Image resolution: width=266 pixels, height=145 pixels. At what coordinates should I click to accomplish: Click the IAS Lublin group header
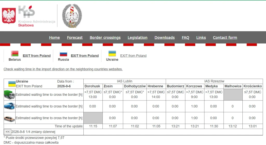pyautogui.click(x=124, y=81)
